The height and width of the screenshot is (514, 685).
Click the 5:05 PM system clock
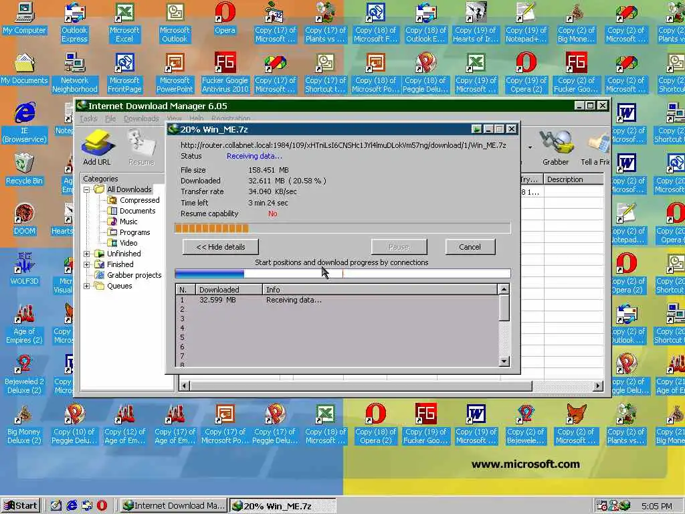pyautogui.click(x=657, y=506)
